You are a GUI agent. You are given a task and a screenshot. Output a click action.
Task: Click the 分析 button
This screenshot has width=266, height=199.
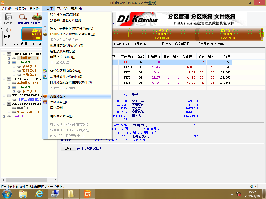point(68,148)
